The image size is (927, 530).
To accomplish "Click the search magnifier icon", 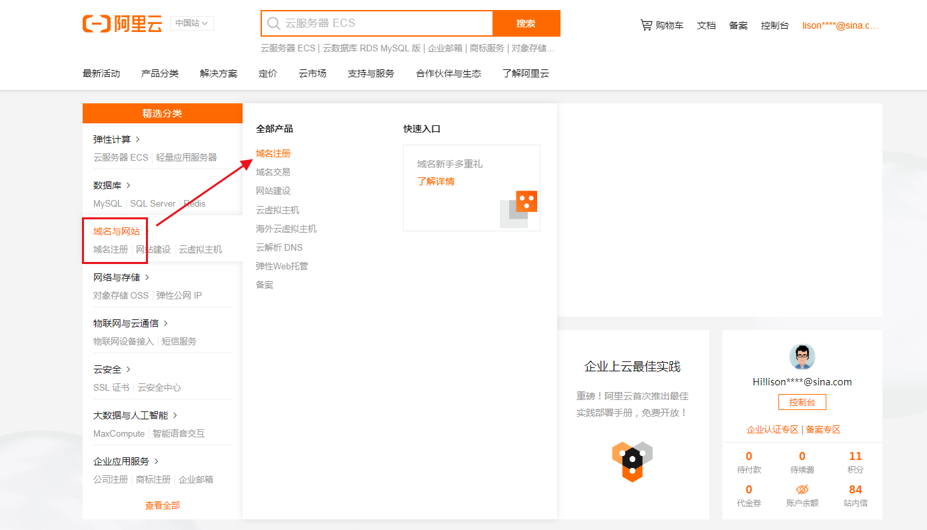I will pyautogui.click(x=273, y=23).
